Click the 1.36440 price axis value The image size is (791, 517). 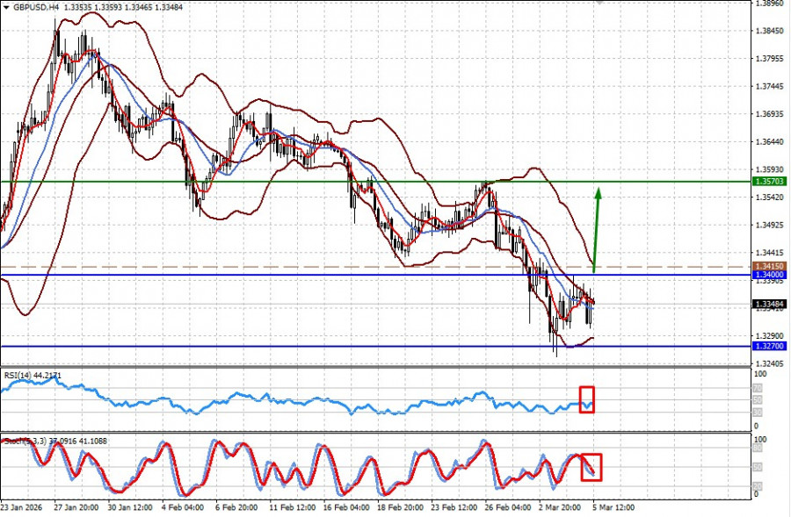[770, 142]
